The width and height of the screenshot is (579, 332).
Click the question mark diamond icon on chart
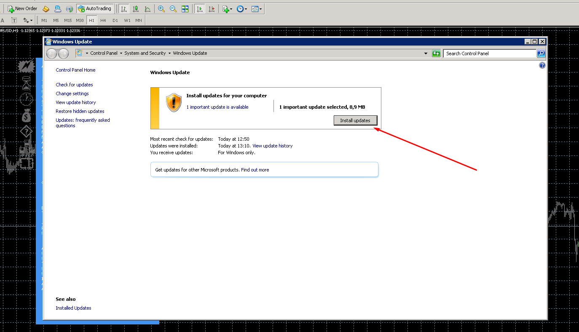[26, 131]
